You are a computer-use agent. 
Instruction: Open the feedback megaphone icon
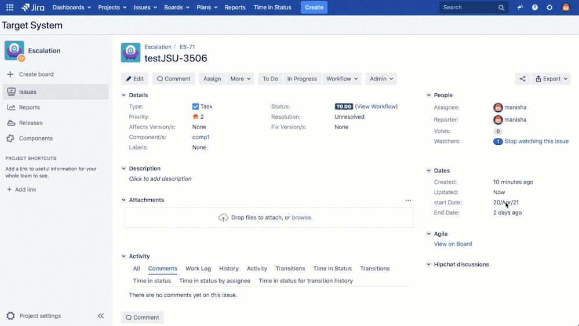tap(520, 8)
